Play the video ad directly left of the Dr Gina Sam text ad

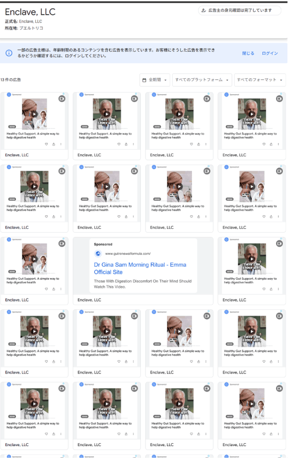click(34, 259)
